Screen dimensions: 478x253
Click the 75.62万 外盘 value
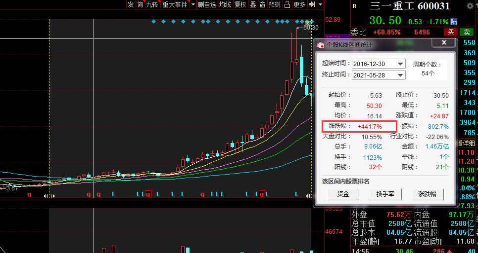pos(399,215)
